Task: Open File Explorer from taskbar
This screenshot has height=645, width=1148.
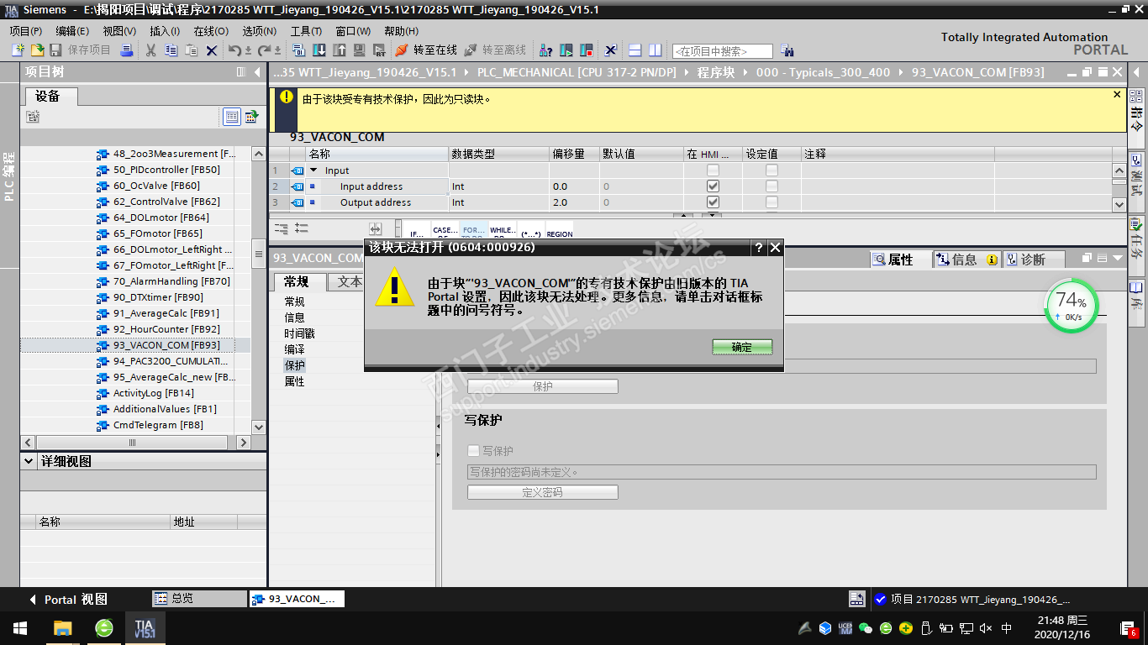Action: coord(62,628)
